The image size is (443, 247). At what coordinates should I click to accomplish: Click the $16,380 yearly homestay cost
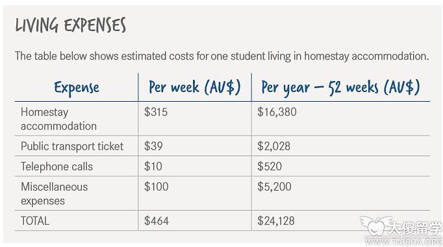click(x=277, y=112)
